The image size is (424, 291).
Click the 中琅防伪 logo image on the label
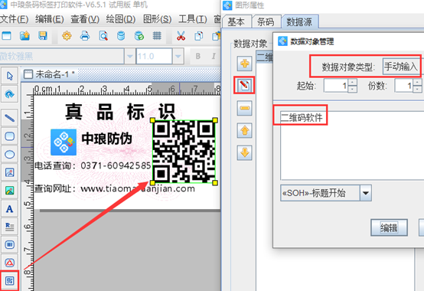coord(64,142)
